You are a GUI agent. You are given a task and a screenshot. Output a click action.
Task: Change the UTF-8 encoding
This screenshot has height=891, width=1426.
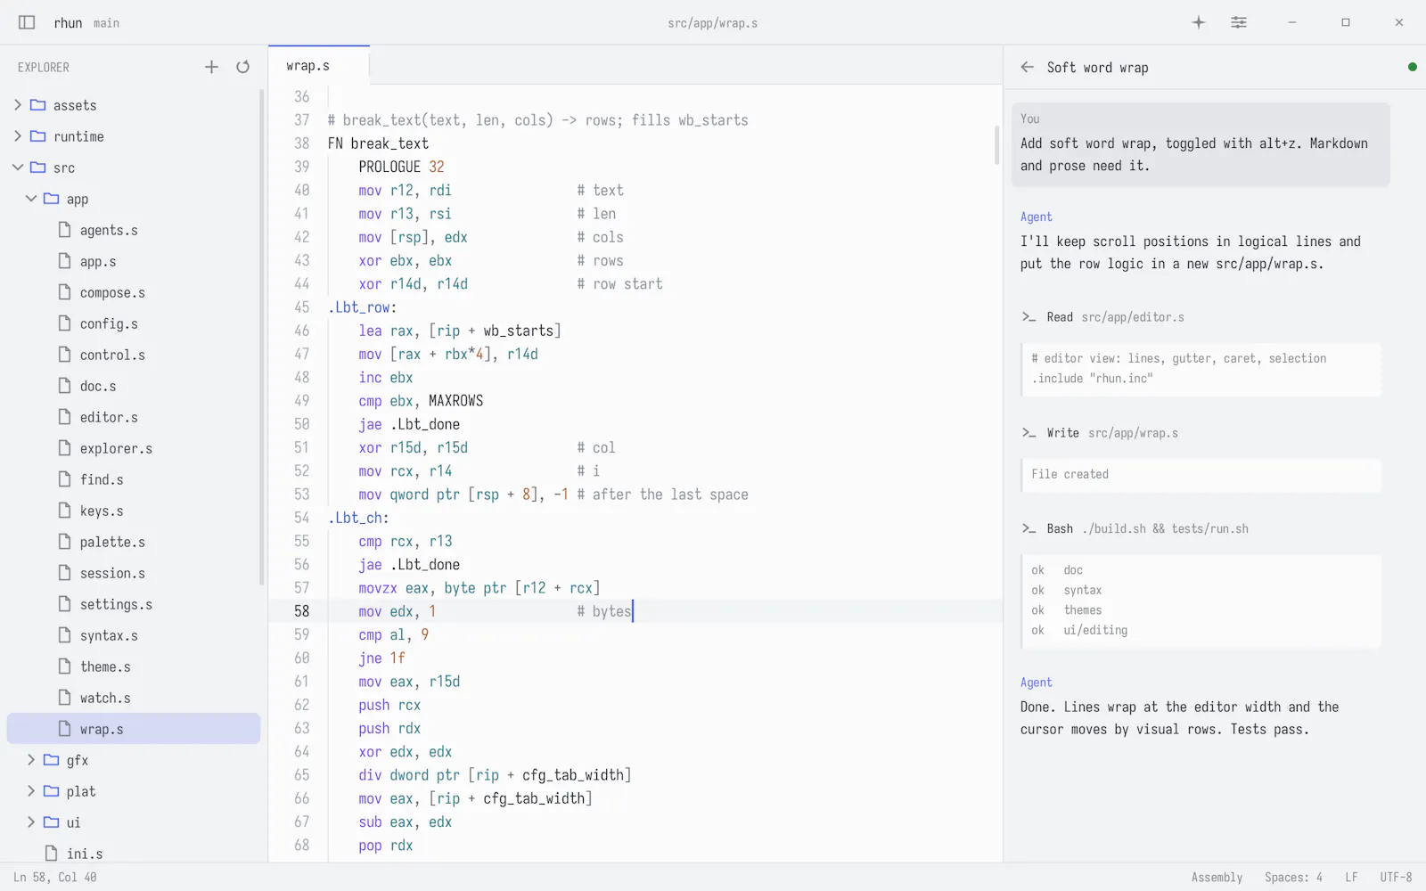pyautogui.click(x=1396, y=878)
